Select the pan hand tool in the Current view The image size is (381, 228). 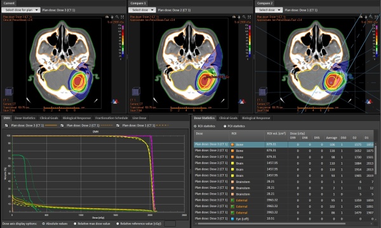pyautogui.click(x=112, y=17)
